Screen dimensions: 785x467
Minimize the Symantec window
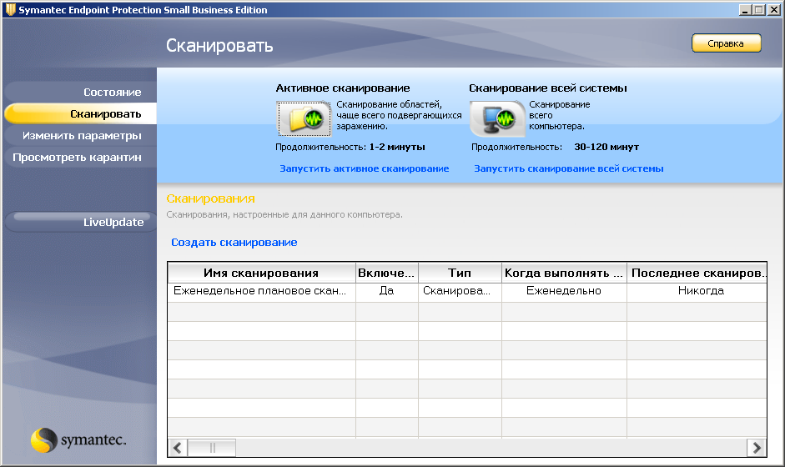click(x=746, y=9)
